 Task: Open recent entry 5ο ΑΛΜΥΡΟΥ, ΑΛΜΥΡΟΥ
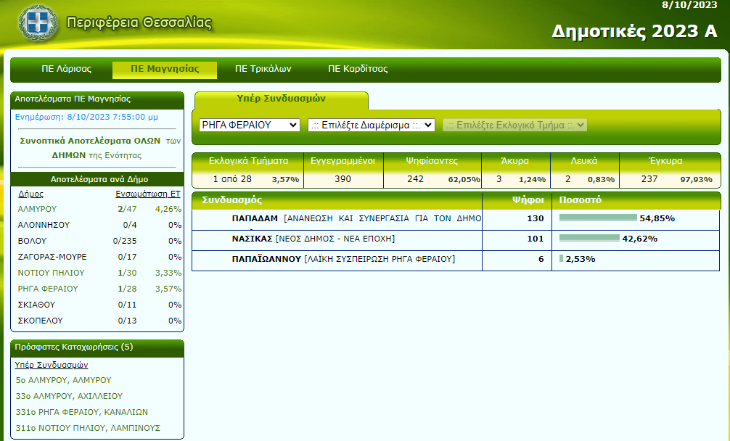coord(63,380)
